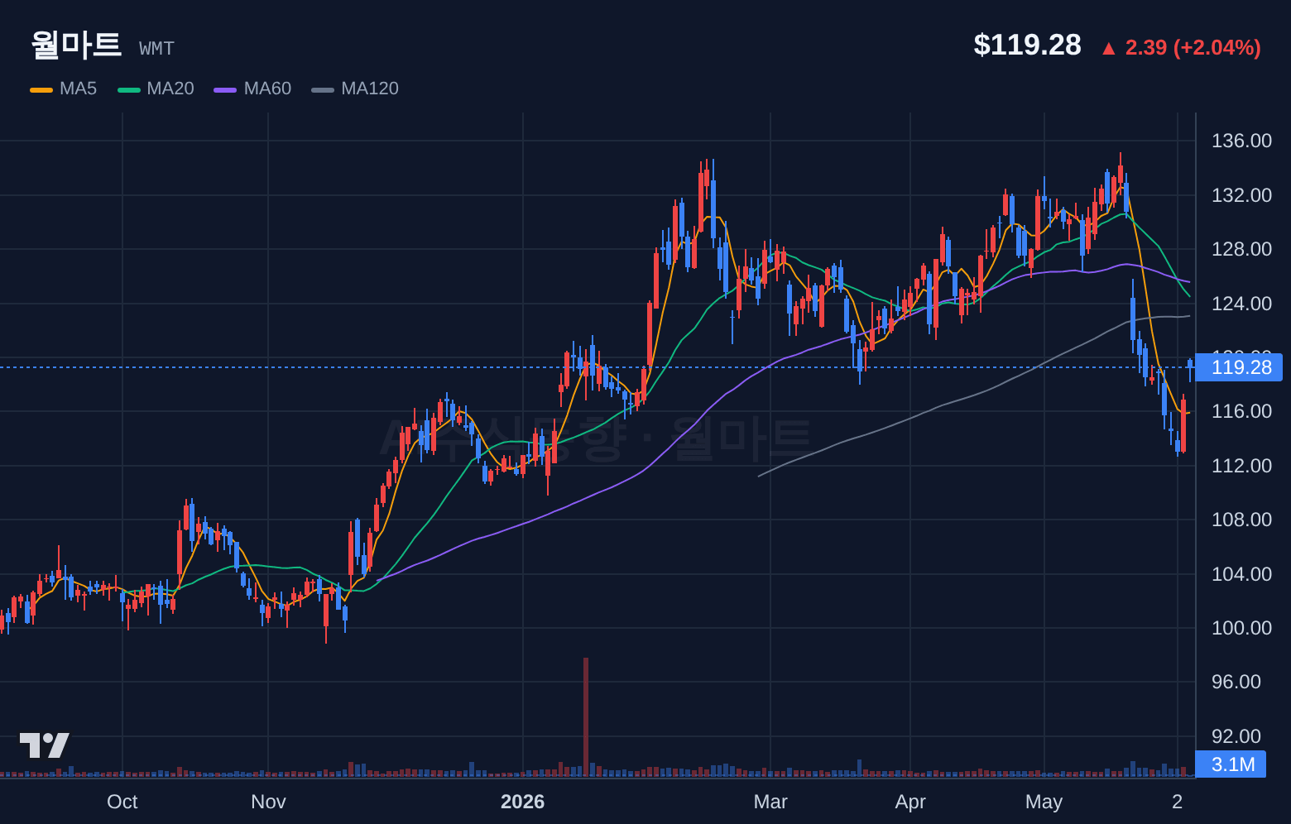
Task: Click the tall red volume spike bar
Action: point(586,716)
